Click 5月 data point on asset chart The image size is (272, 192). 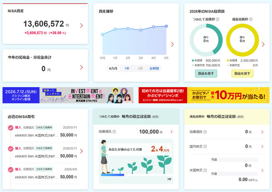point(167,26)
